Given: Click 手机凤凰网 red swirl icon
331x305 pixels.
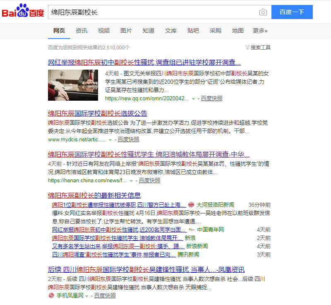Looking at the screenshot, I should (51, 295).
